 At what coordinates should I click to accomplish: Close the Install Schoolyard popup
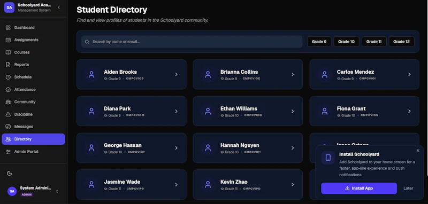point(418,151)
